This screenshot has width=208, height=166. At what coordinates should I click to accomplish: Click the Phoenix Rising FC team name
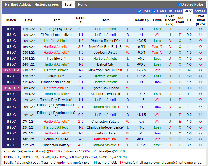click(105, 41)
